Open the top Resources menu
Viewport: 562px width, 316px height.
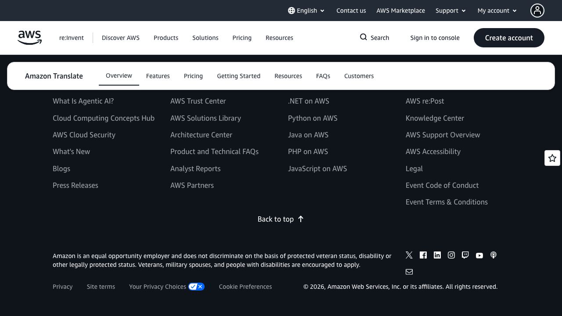[279, 38]
